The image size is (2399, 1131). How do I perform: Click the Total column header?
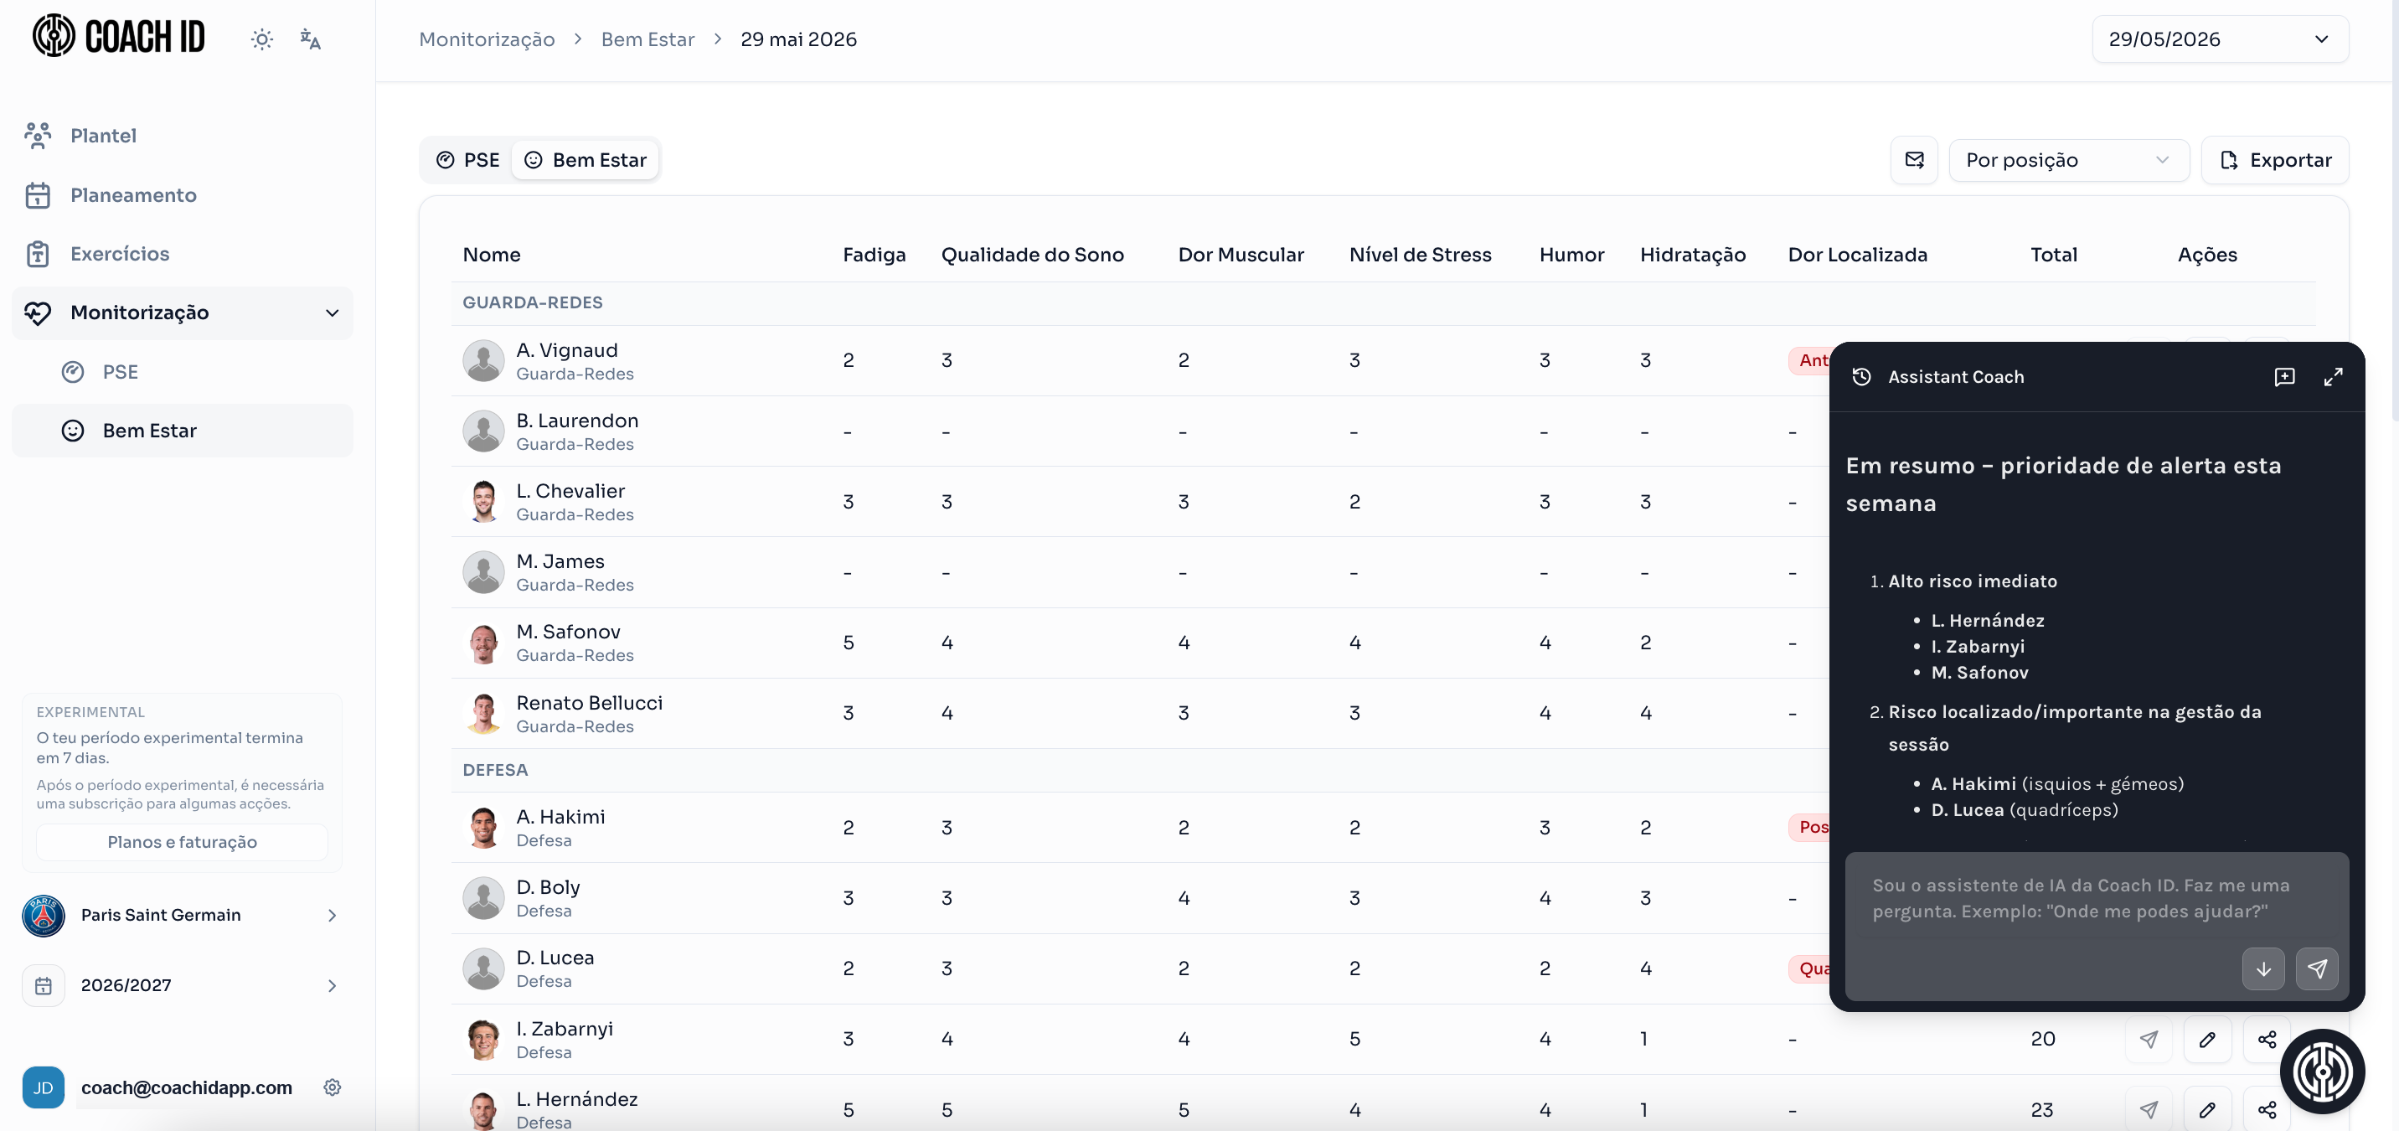[2054, 255]
